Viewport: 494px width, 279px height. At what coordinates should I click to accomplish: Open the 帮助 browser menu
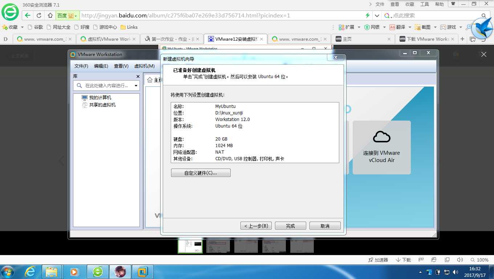click(x=440, y=4)
